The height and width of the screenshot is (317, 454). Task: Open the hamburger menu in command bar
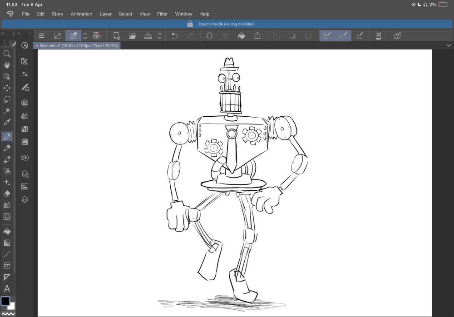tap(41, 35)
